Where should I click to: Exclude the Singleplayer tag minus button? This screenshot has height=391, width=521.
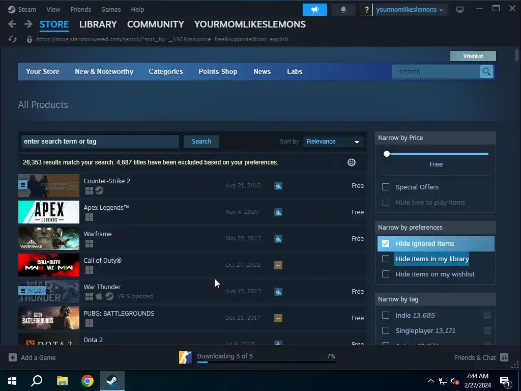pos(487,330)
